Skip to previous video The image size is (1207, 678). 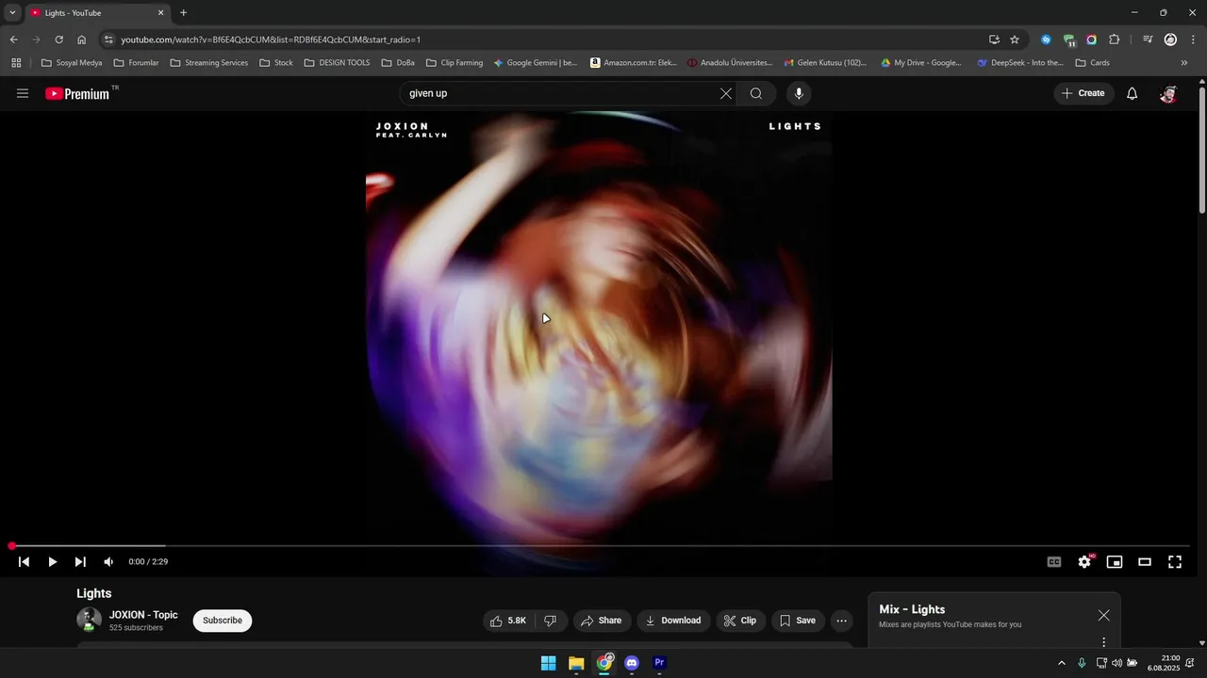[x=24, y=562]
